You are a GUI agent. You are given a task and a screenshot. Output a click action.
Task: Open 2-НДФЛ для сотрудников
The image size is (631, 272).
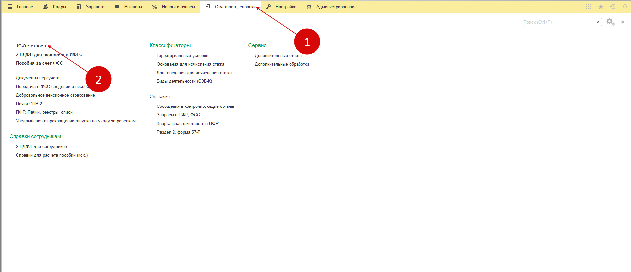pos(42,147)
